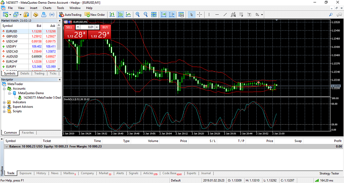Switch chart to line chart view
This screenshot has height=183, width=344.
(x=128, y=15)
